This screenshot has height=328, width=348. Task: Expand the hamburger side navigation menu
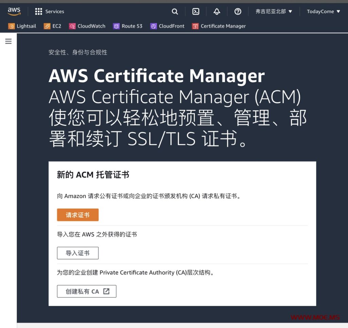tap(8, 41)
